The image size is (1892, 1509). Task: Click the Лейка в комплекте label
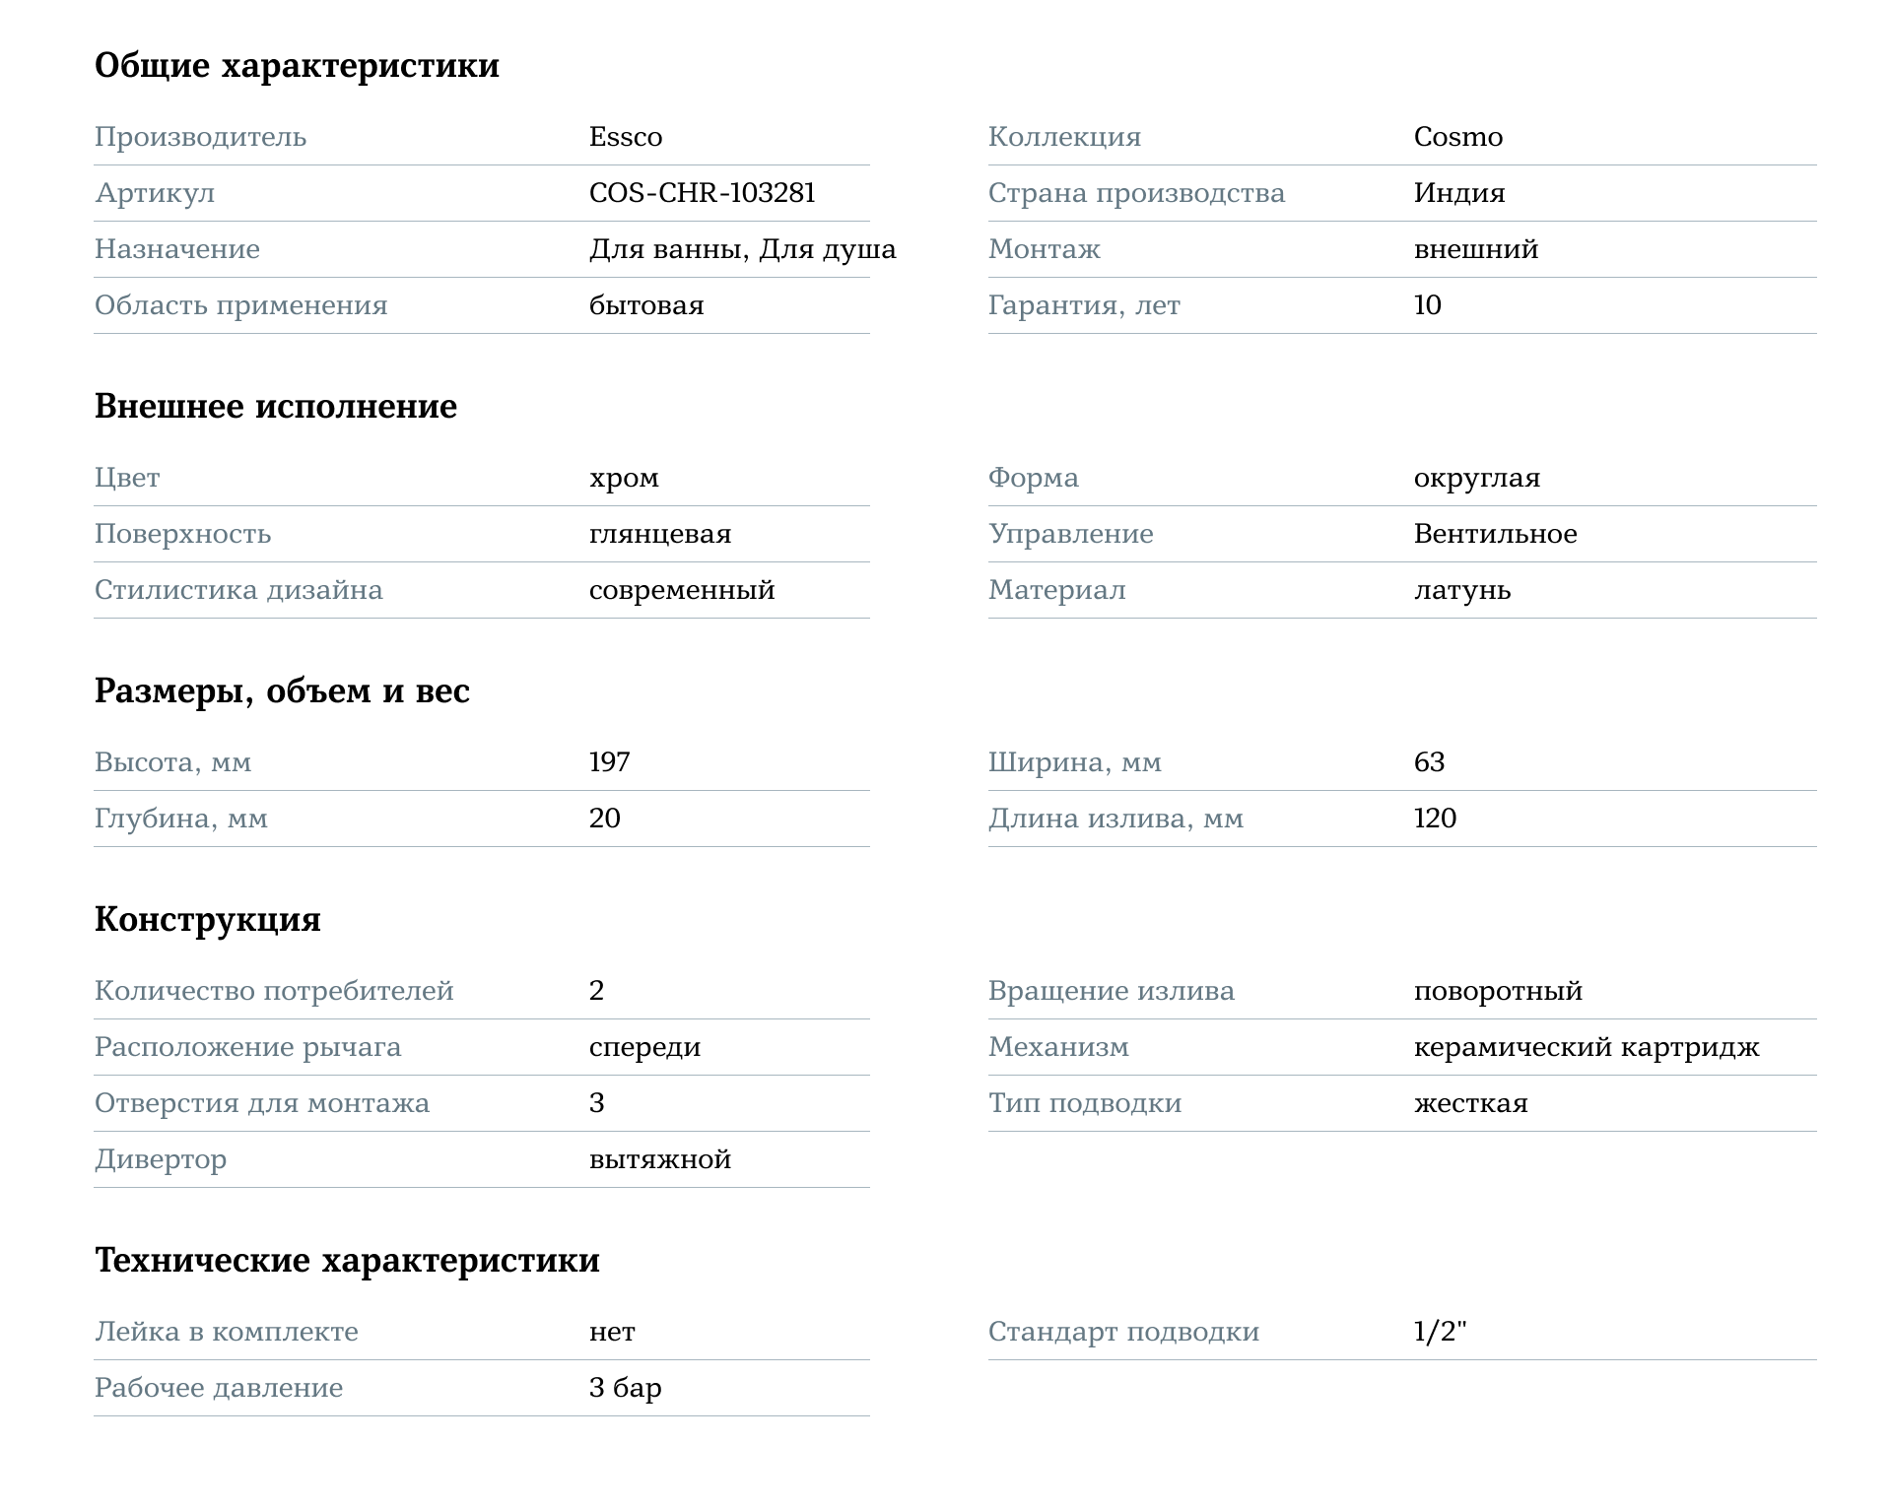point(227,1333)
